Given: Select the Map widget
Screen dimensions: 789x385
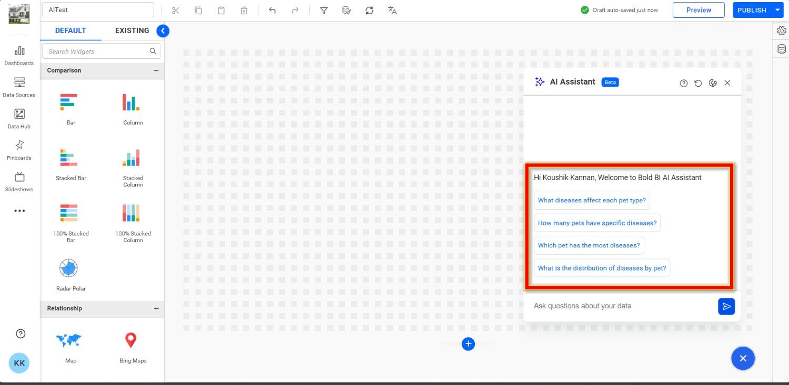Looking at the screenshot, I should [x=70, y=347].
